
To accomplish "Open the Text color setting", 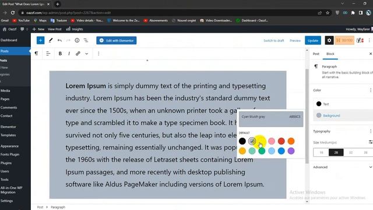I will coord(343,104).
